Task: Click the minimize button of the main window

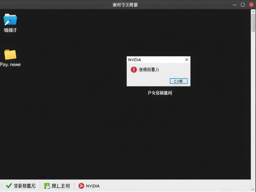Action: [x=235, y=4]
